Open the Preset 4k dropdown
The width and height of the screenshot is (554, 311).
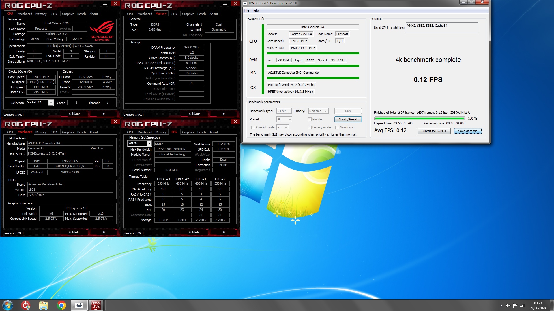tap(284, 119)
